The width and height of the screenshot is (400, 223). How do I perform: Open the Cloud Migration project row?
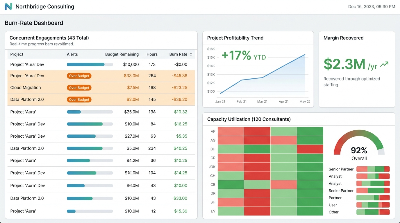101,88
